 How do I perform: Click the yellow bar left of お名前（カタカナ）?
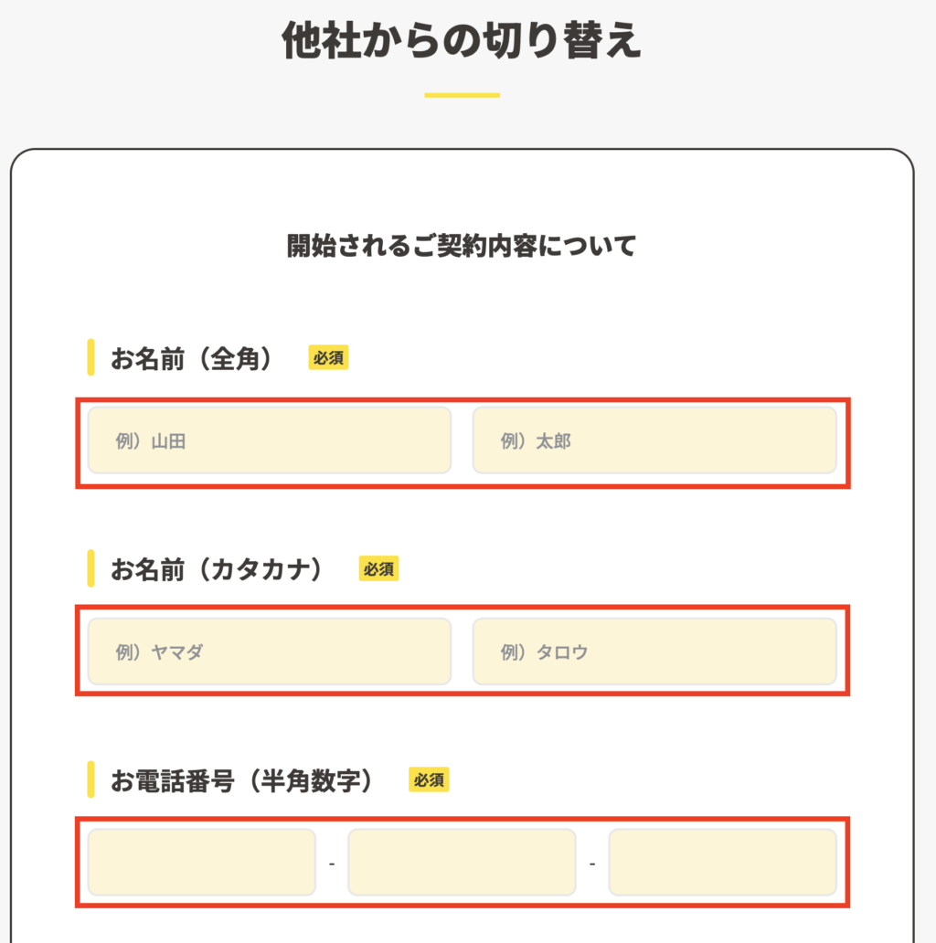click(90, 569)
